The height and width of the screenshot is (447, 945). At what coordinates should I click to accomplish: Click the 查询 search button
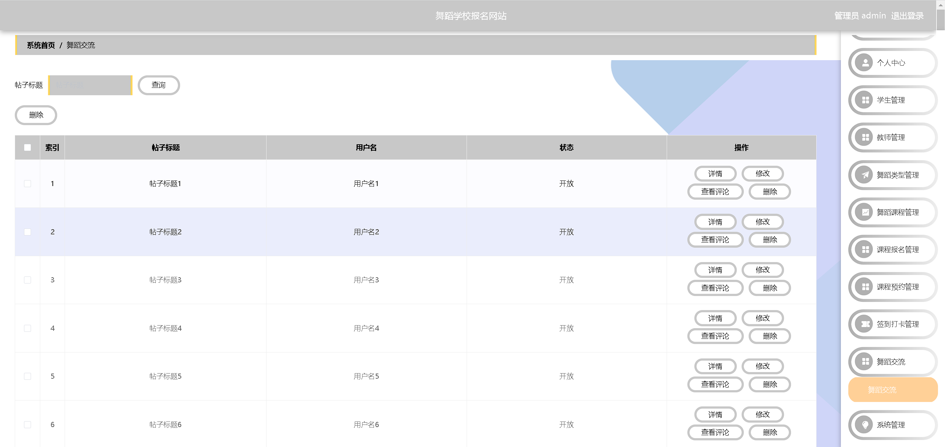click(x=158, y=85)
